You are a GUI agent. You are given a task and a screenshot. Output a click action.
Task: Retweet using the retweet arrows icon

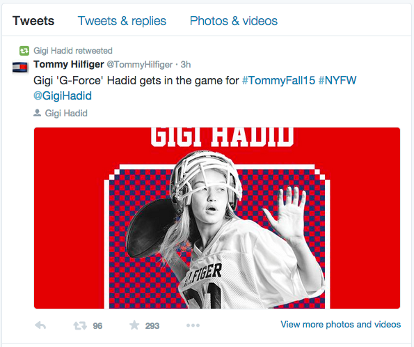[80, 325]
